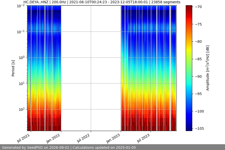Image resolution: width=225 pixels, height=150 pixels.
Task: Click the −95 colorbar tick label
Action: pyautogui.click(x=198, y=94)
